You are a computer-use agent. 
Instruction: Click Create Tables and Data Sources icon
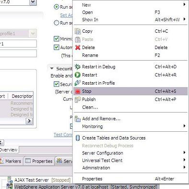pyautogui.click(x=78, y=138)
